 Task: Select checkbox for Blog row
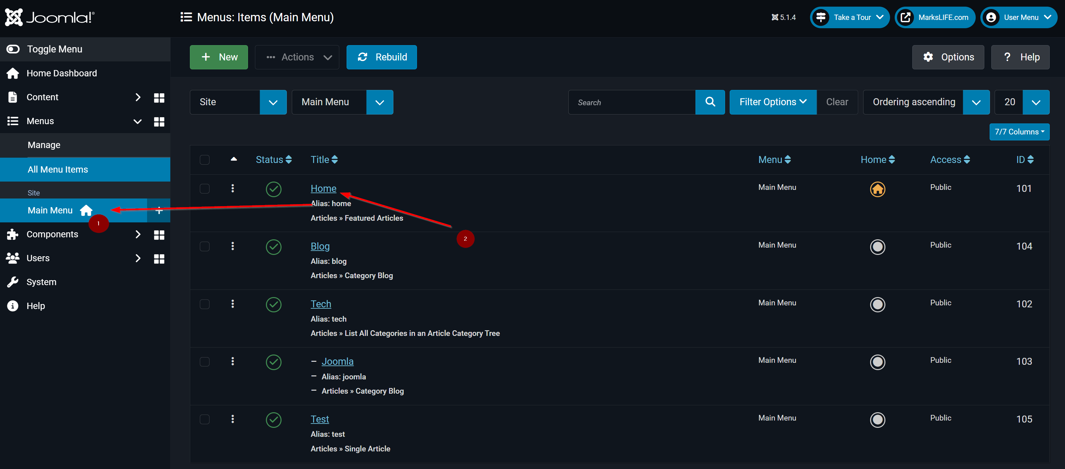click(205, 246)
